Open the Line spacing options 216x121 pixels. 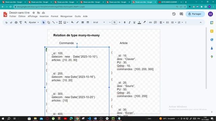[167, 23]
